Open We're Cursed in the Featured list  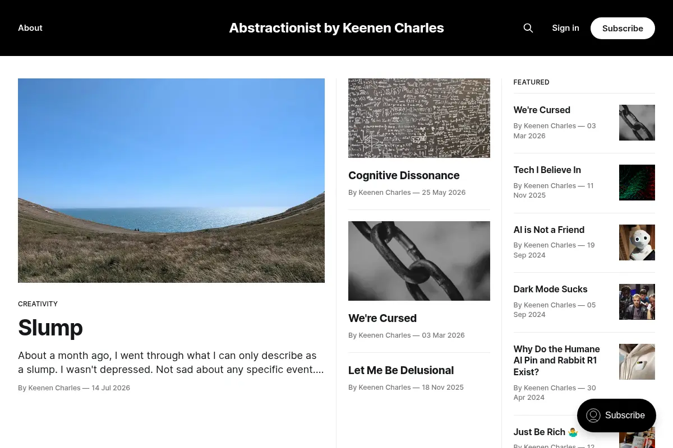542,110
